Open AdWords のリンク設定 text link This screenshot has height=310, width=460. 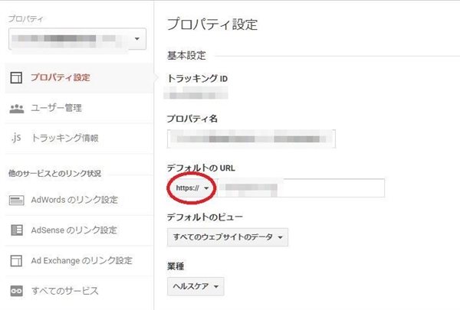[x=74, y=201]
